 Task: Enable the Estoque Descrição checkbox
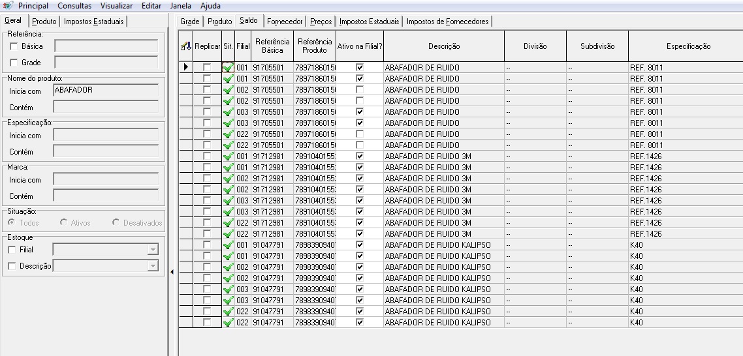coord(12,266)
